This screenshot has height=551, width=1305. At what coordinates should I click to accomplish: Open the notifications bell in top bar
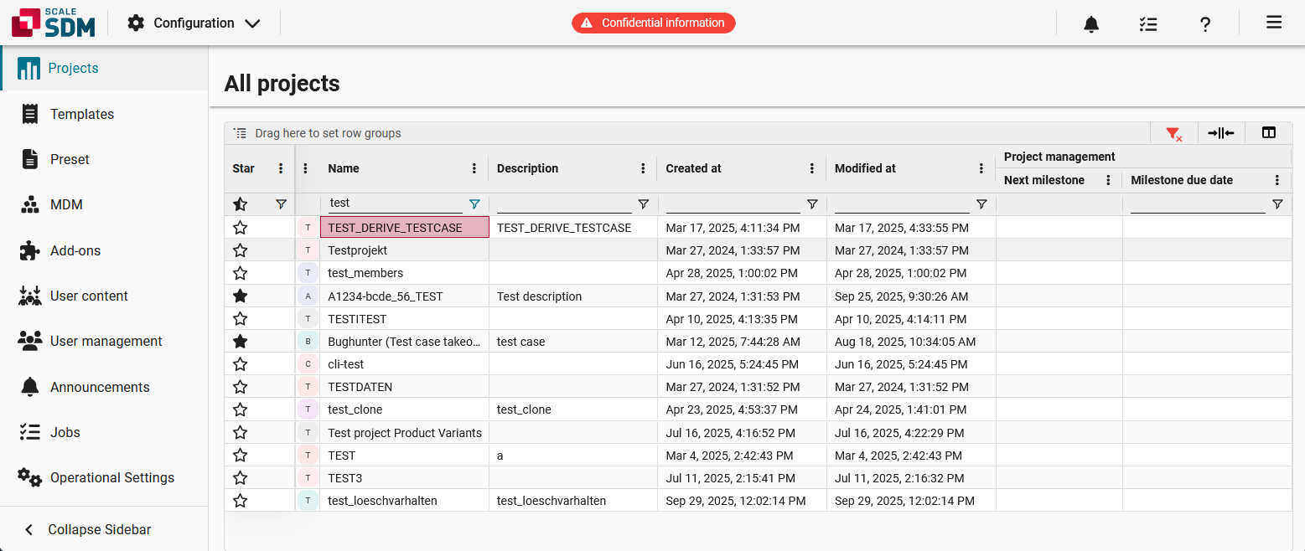(x=1090, y=23)
